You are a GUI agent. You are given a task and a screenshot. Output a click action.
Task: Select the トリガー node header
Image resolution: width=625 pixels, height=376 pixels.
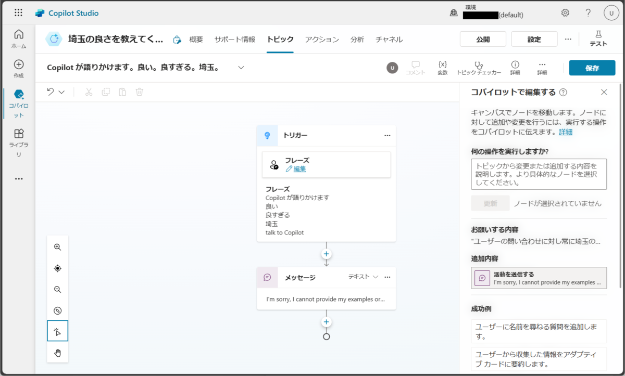click(326, 135)
